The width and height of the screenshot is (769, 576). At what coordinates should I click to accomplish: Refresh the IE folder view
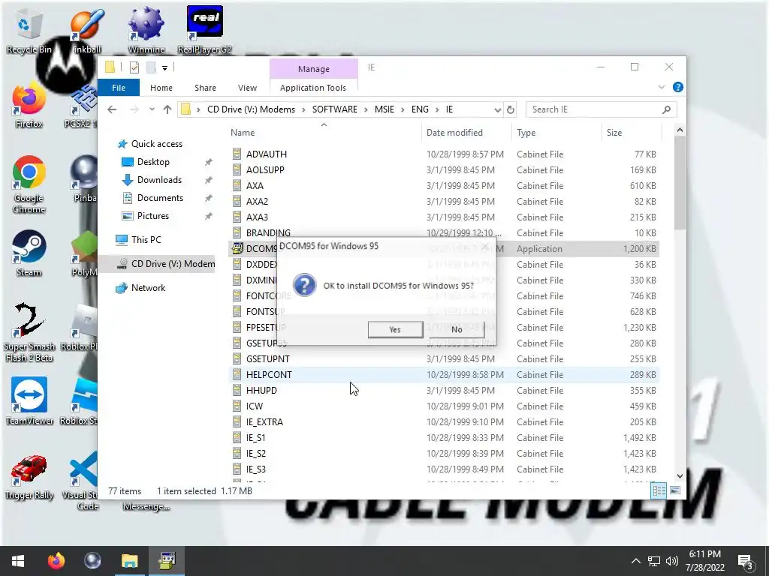click(x=511, y=109)
